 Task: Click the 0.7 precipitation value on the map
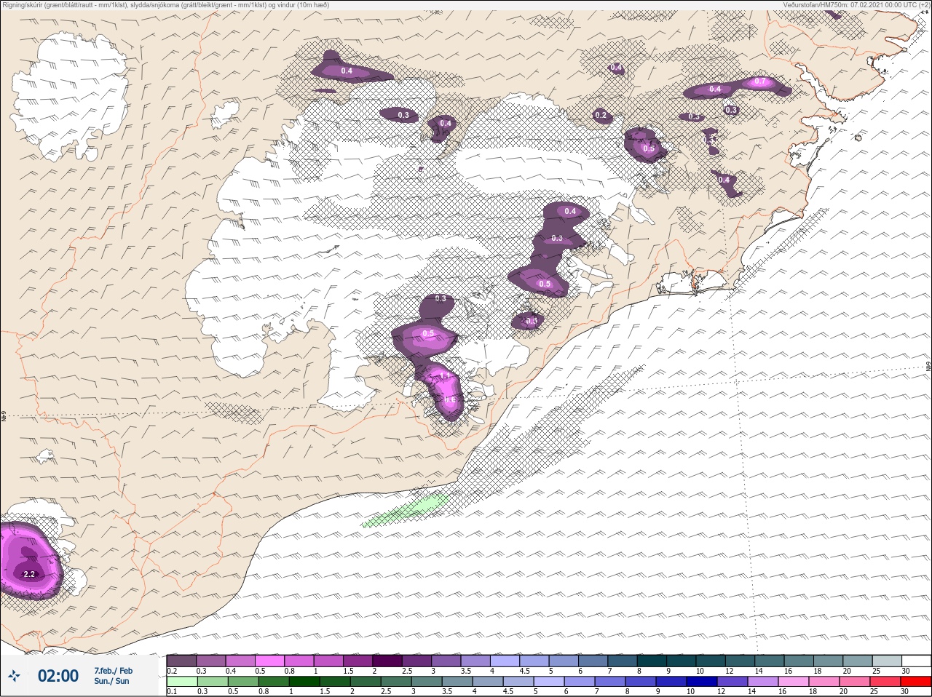pos(760,81)
